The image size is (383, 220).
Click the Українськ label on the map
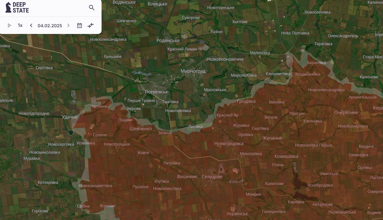pos(237,214)
